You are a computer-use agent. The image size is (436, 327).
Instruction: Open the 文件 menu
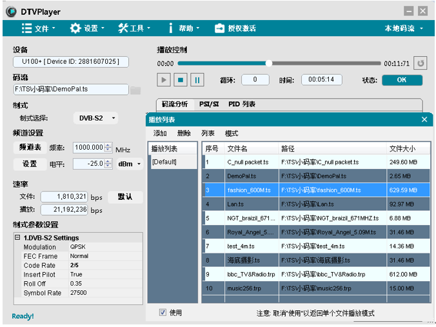click(x=39, y=28)
